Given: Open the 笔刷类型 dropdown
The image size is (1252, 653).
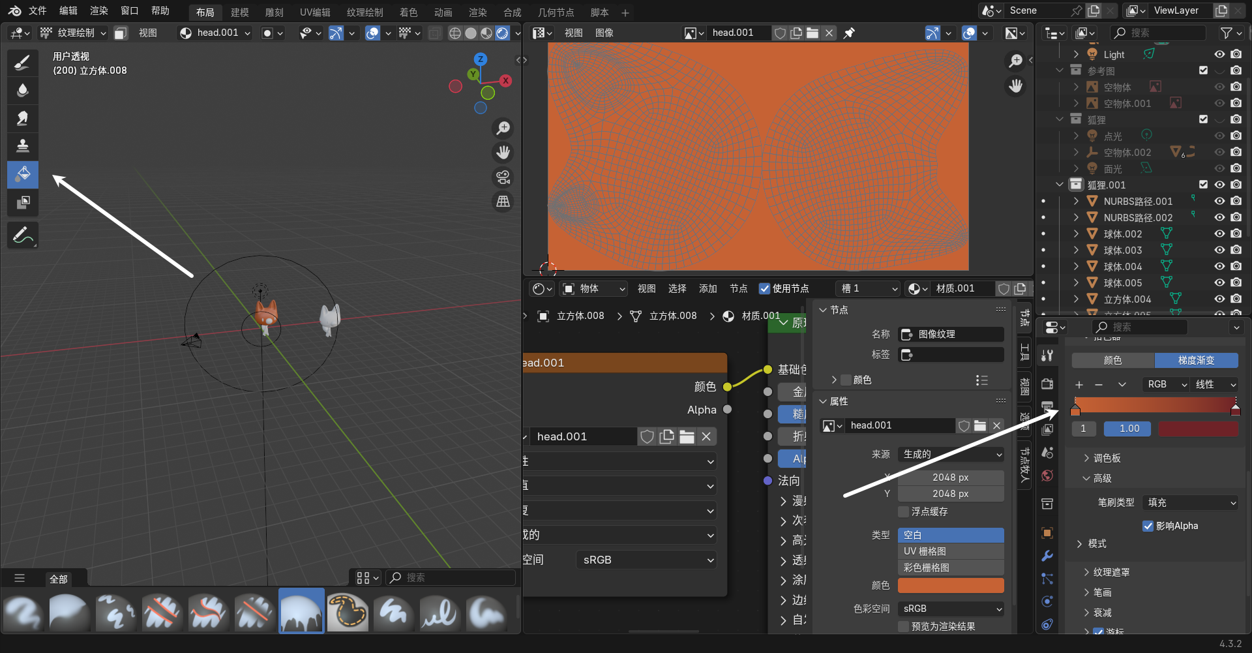Looking at the screenshot, I should [x=1191, y=502].
